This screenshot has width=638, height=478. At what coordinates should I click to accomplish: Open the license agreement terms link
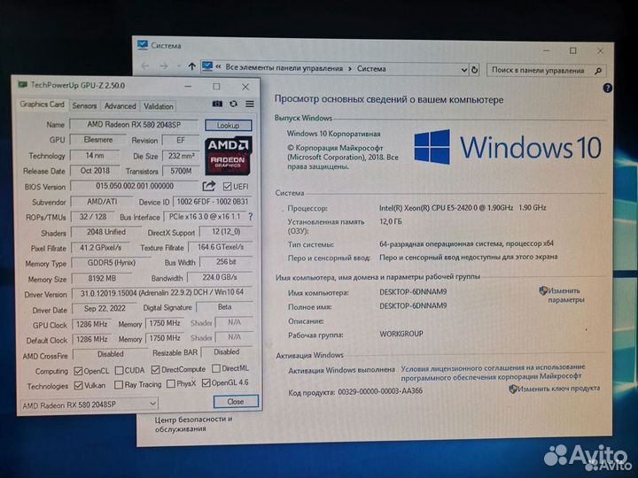pyautogui.click(x=493, y=373)
